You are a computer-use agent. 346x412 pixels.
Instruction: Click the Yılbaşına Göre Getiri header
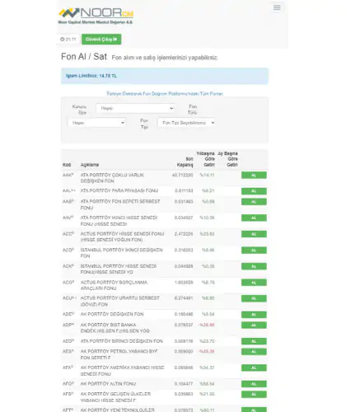pos(206,159)
